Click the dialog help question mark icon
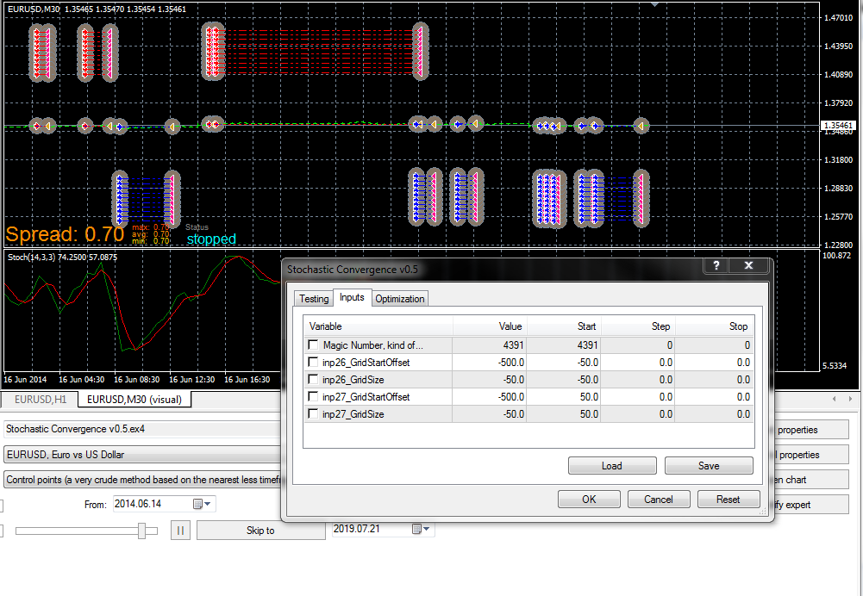This screenshot has height=596, width=863. click(716, 265)
